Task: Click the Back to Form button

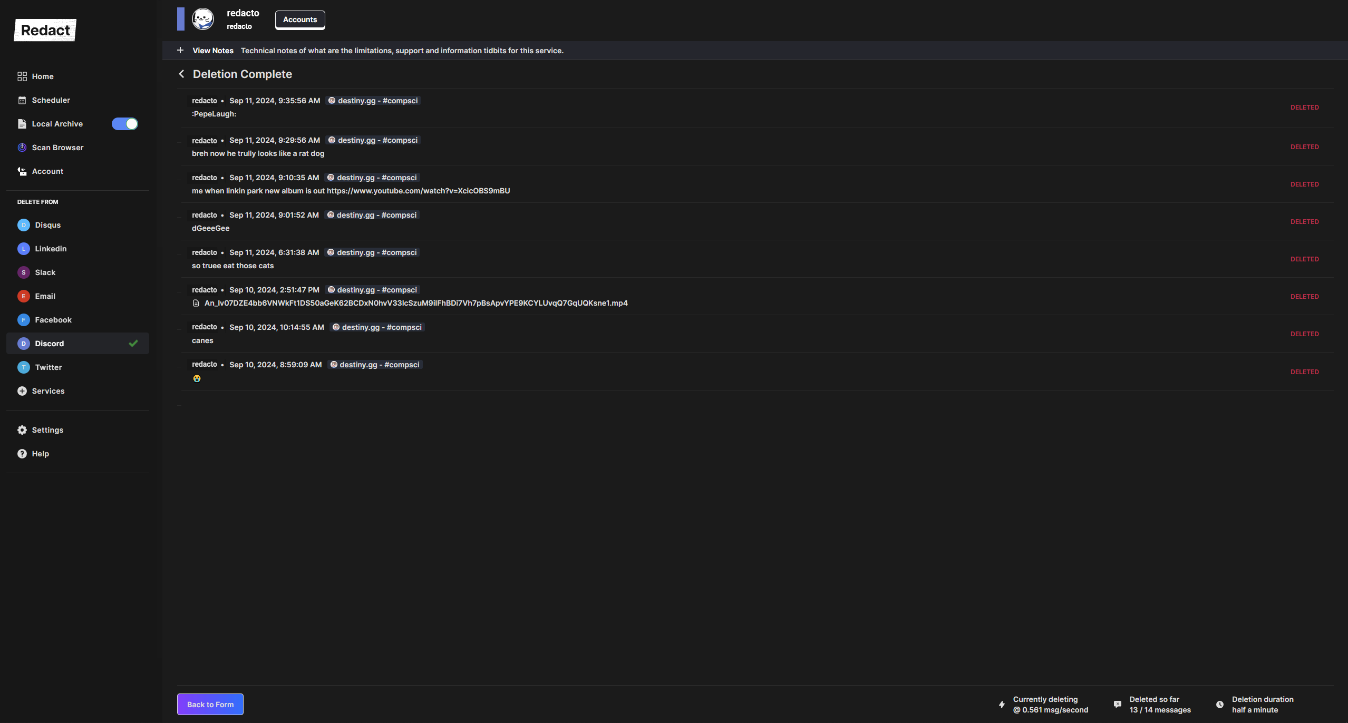Action: click(210, 705)
